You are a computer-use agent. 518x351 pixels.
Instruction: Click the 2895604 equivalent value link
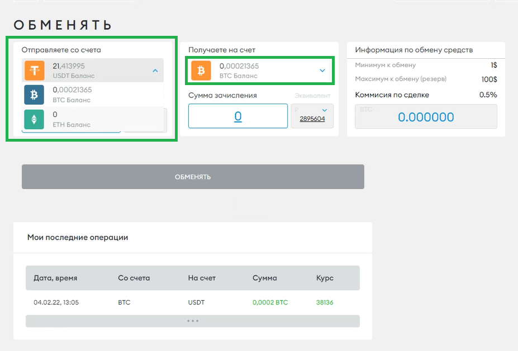pyautogui.click(x=312, y=119)
